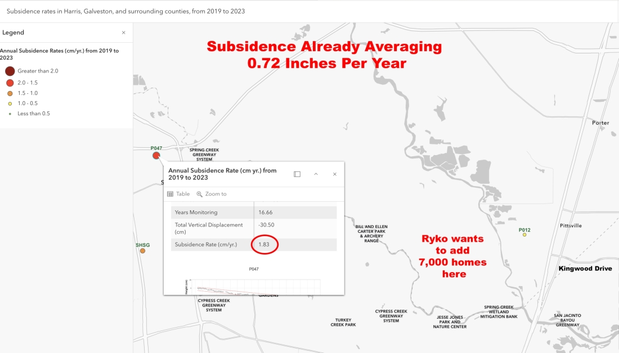
Task: Select the SHSG orange station marker
Action: coord(142,251)
